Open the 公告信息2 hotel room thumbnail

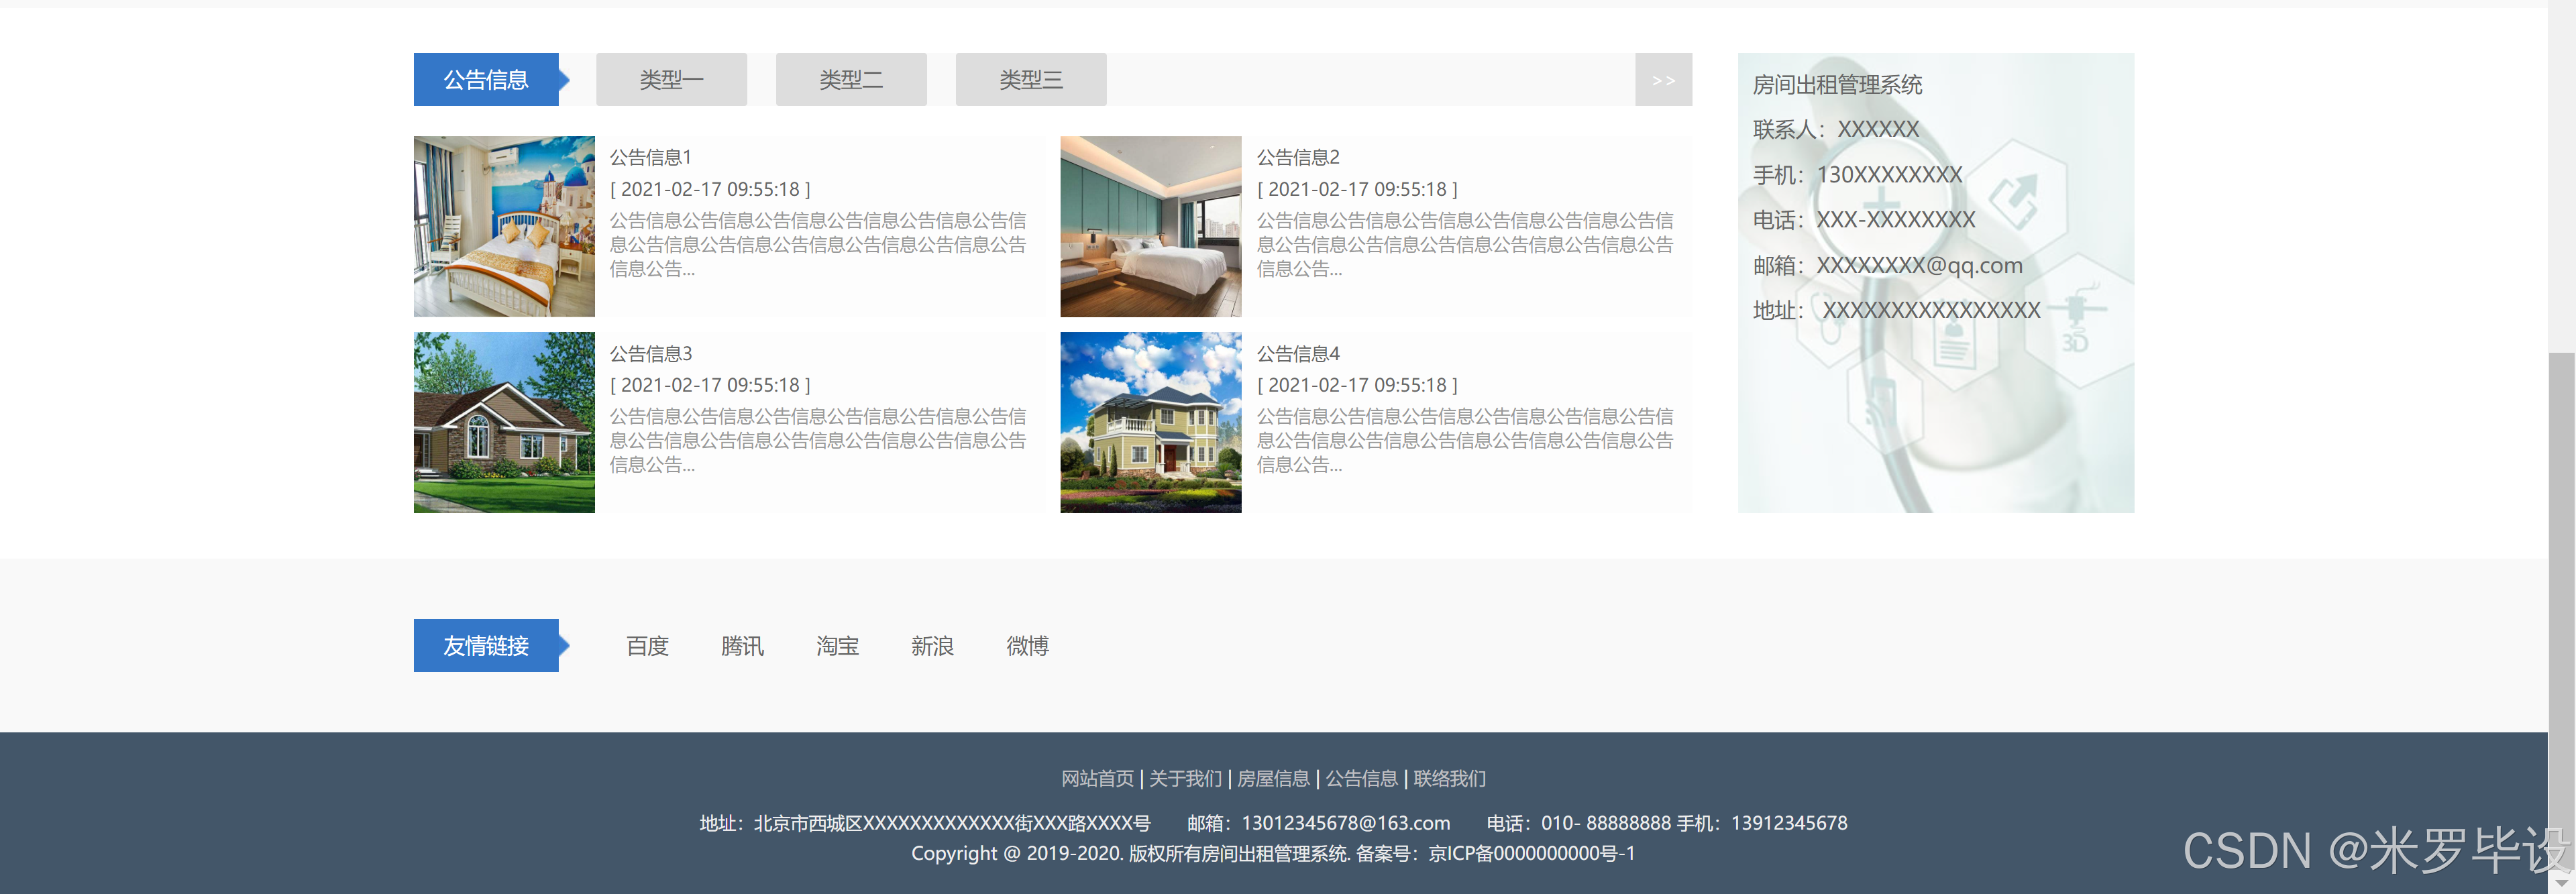pyautogui.click(x=1150, y=226)
